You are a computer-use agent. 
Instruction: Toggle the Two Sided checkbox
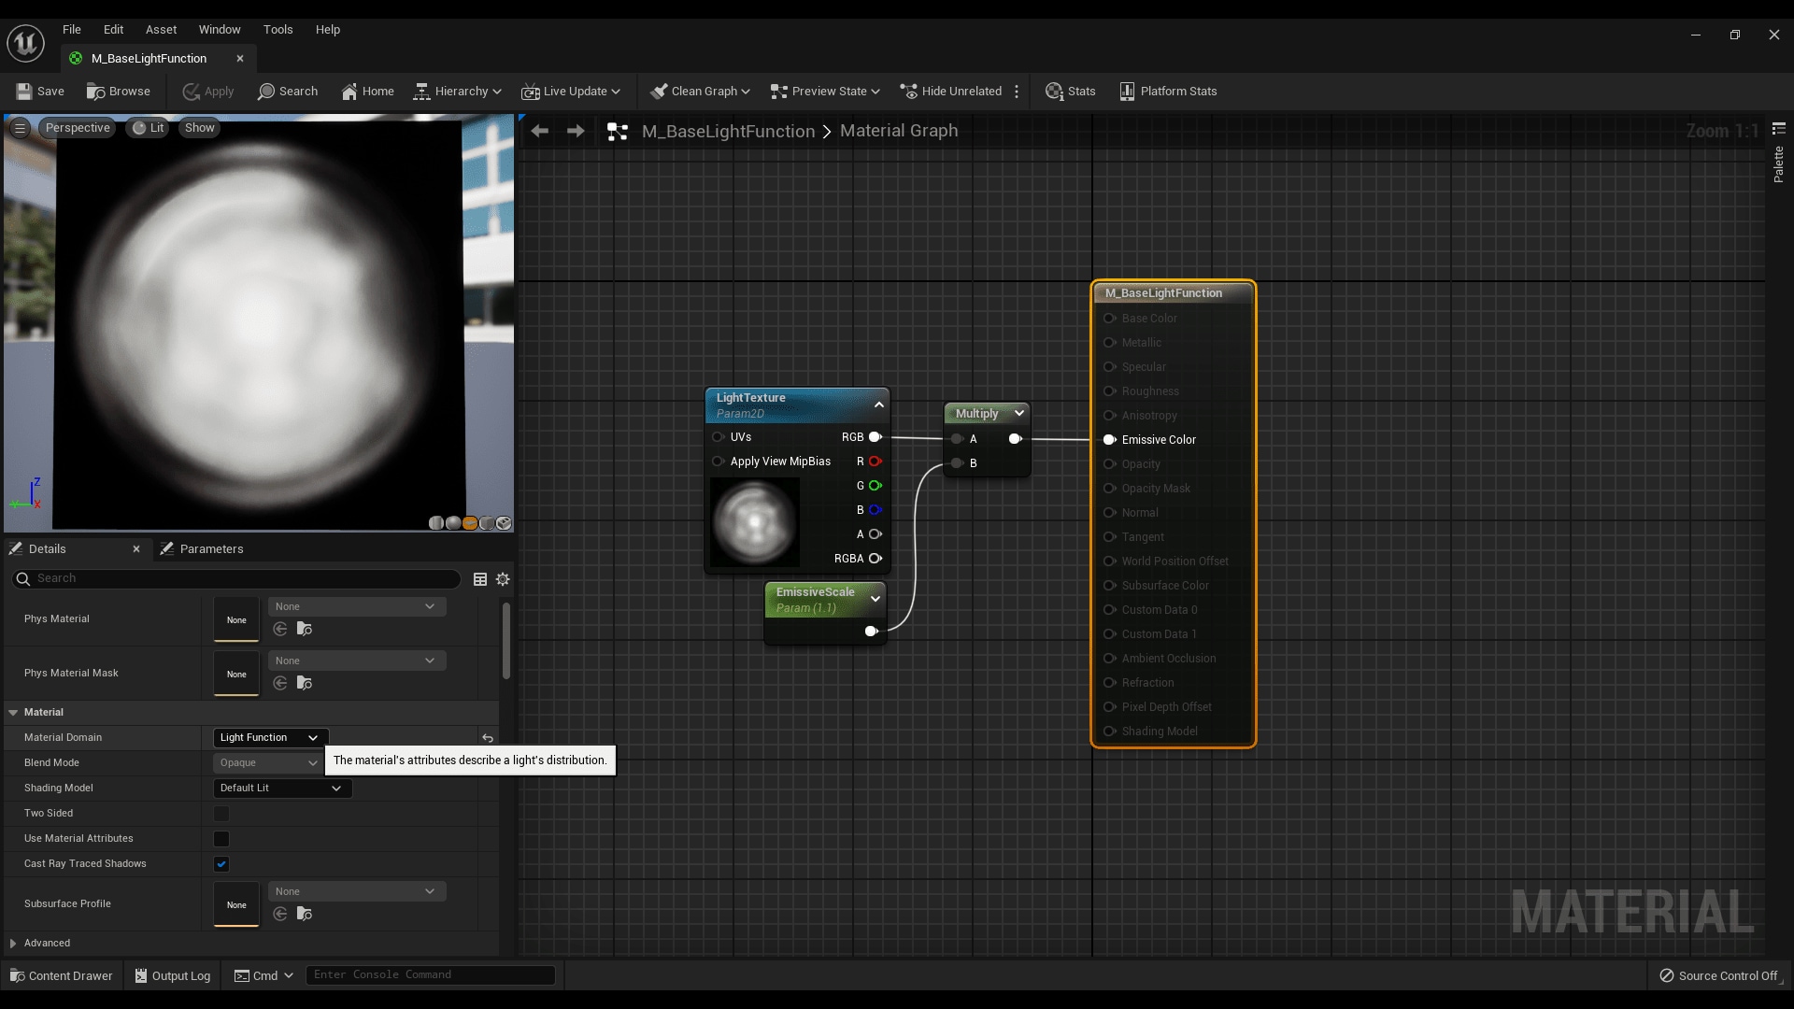221,814
